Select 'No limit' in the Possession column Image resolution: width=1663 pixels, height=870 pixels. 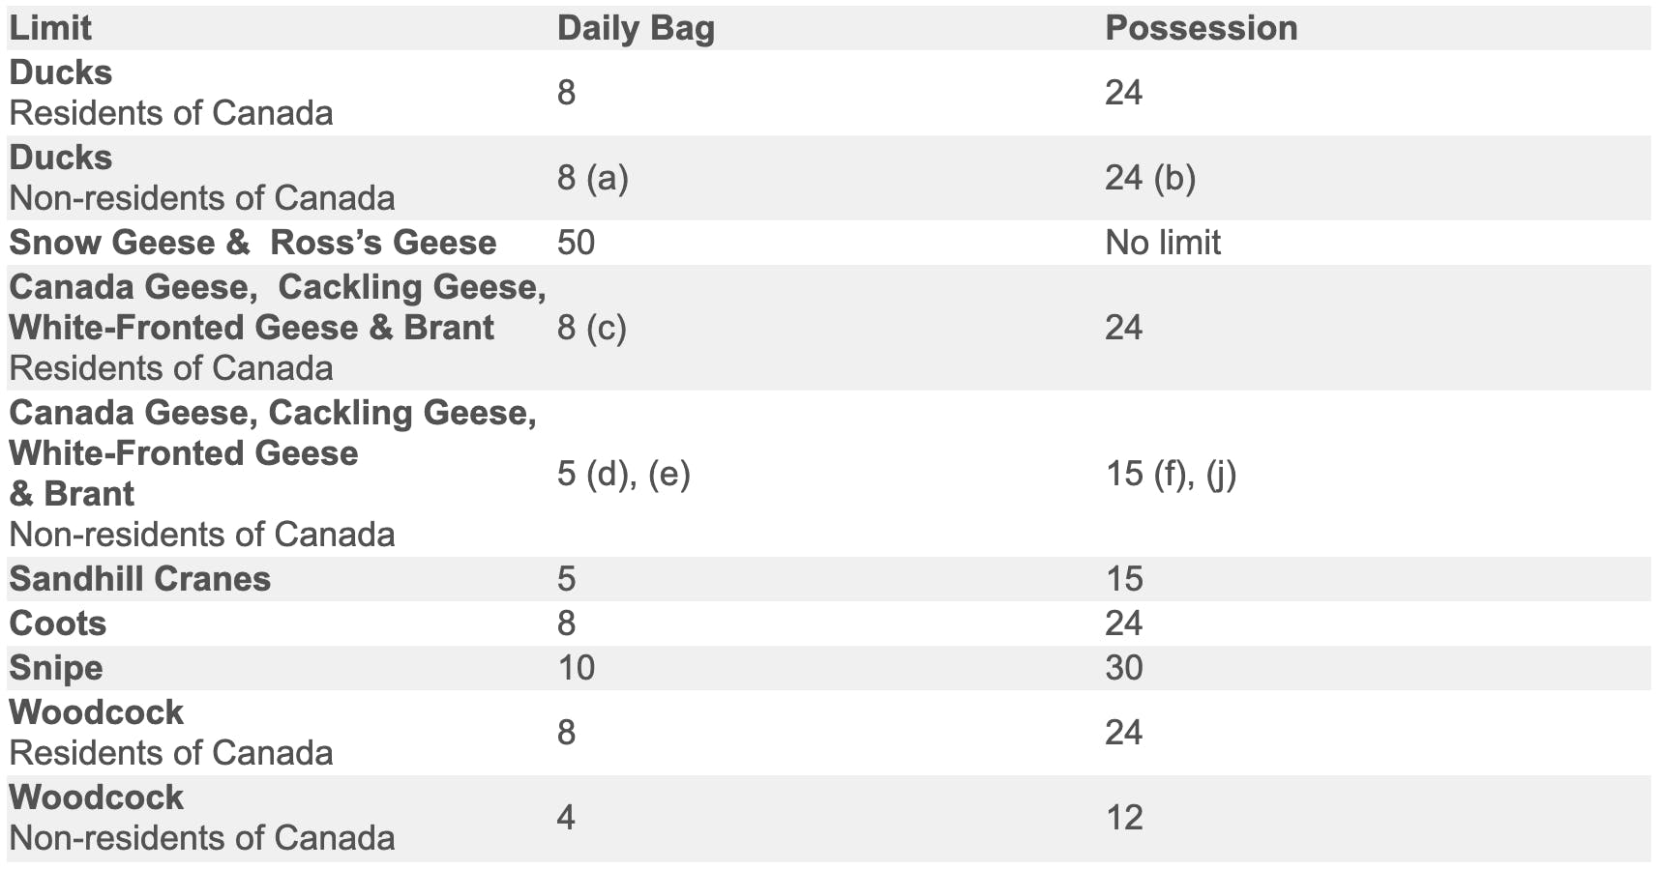1162,243
